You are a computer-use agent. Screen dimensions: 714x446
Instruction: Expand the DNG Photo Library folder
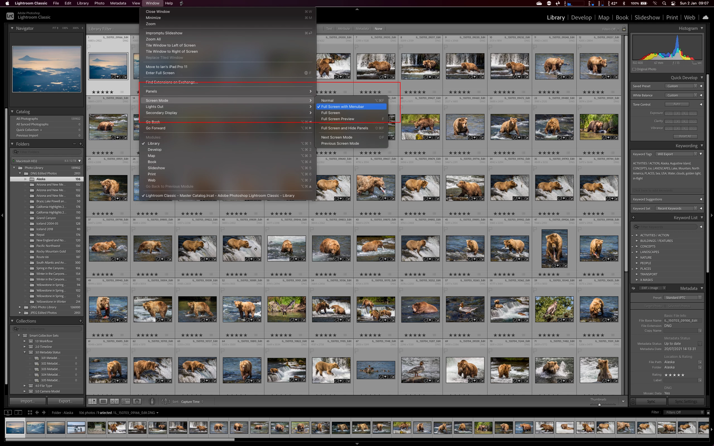click(x=20, y=307)
